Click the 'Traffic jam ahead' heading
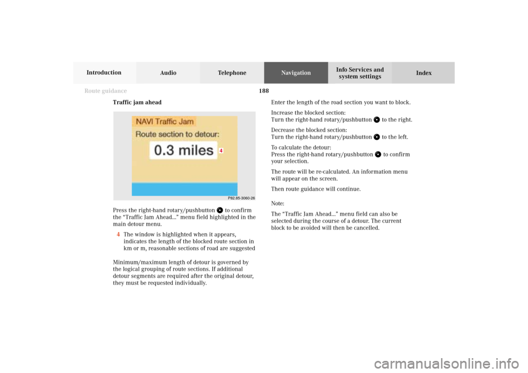The image size is (528, 373). (137, 102)
